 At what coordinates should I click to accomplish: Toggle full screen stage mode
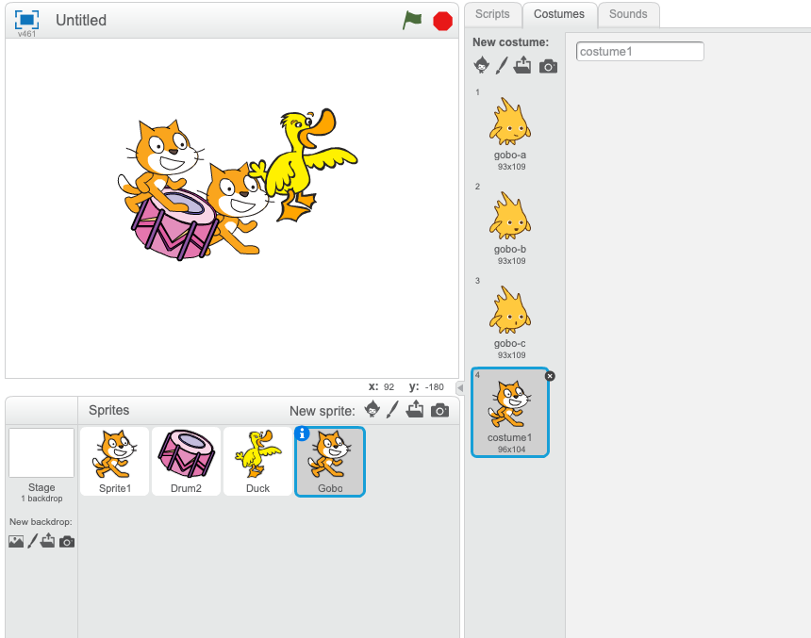coord(27,20)
